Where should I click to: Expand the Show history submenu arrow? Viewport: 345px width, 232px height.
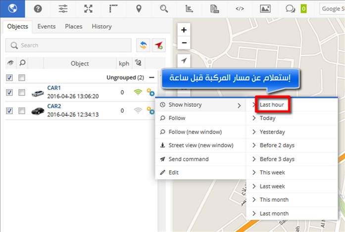(239, 105)
